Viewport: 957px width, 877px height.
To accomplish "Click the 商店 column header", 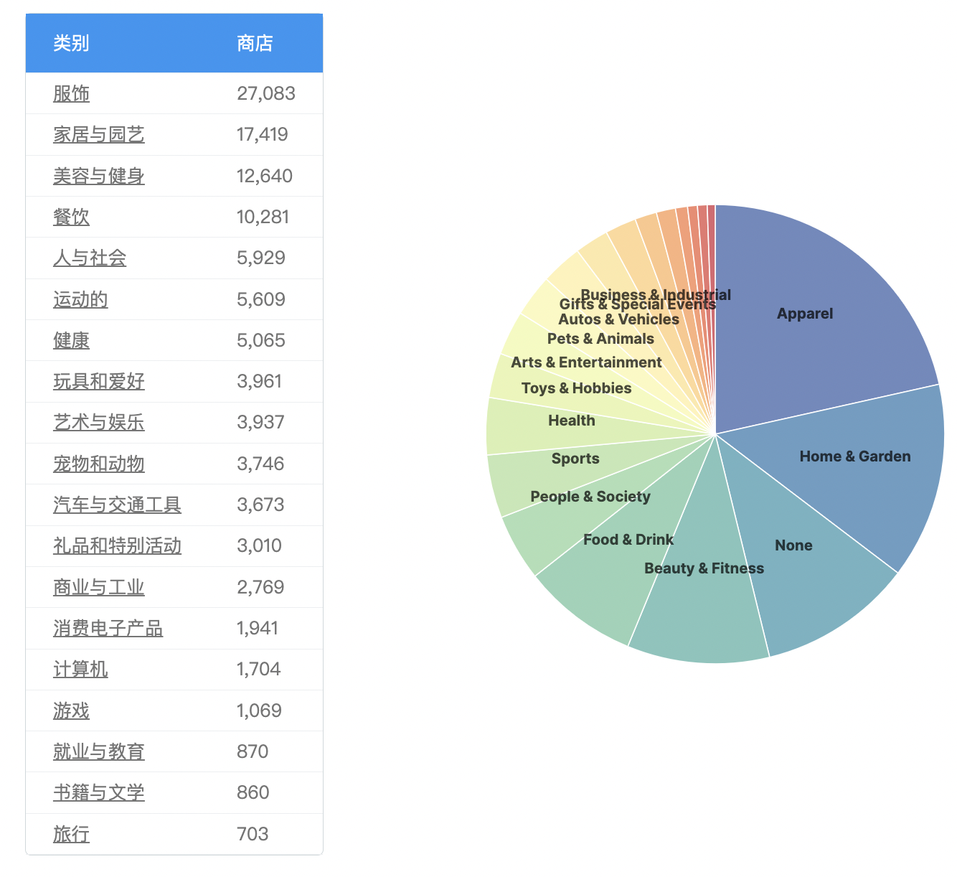I will [x=255, y=43].
